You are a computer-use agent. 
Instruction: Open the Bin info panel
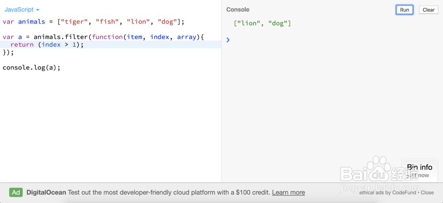[x=419, y=168]
